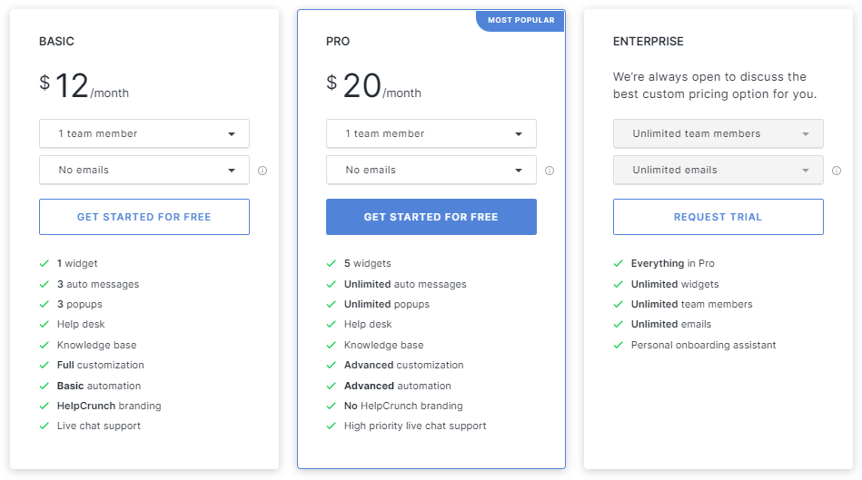Open the Basic plan team member dropdown
This screenshot has width=862, height=480.
click(x=144, y=133)
